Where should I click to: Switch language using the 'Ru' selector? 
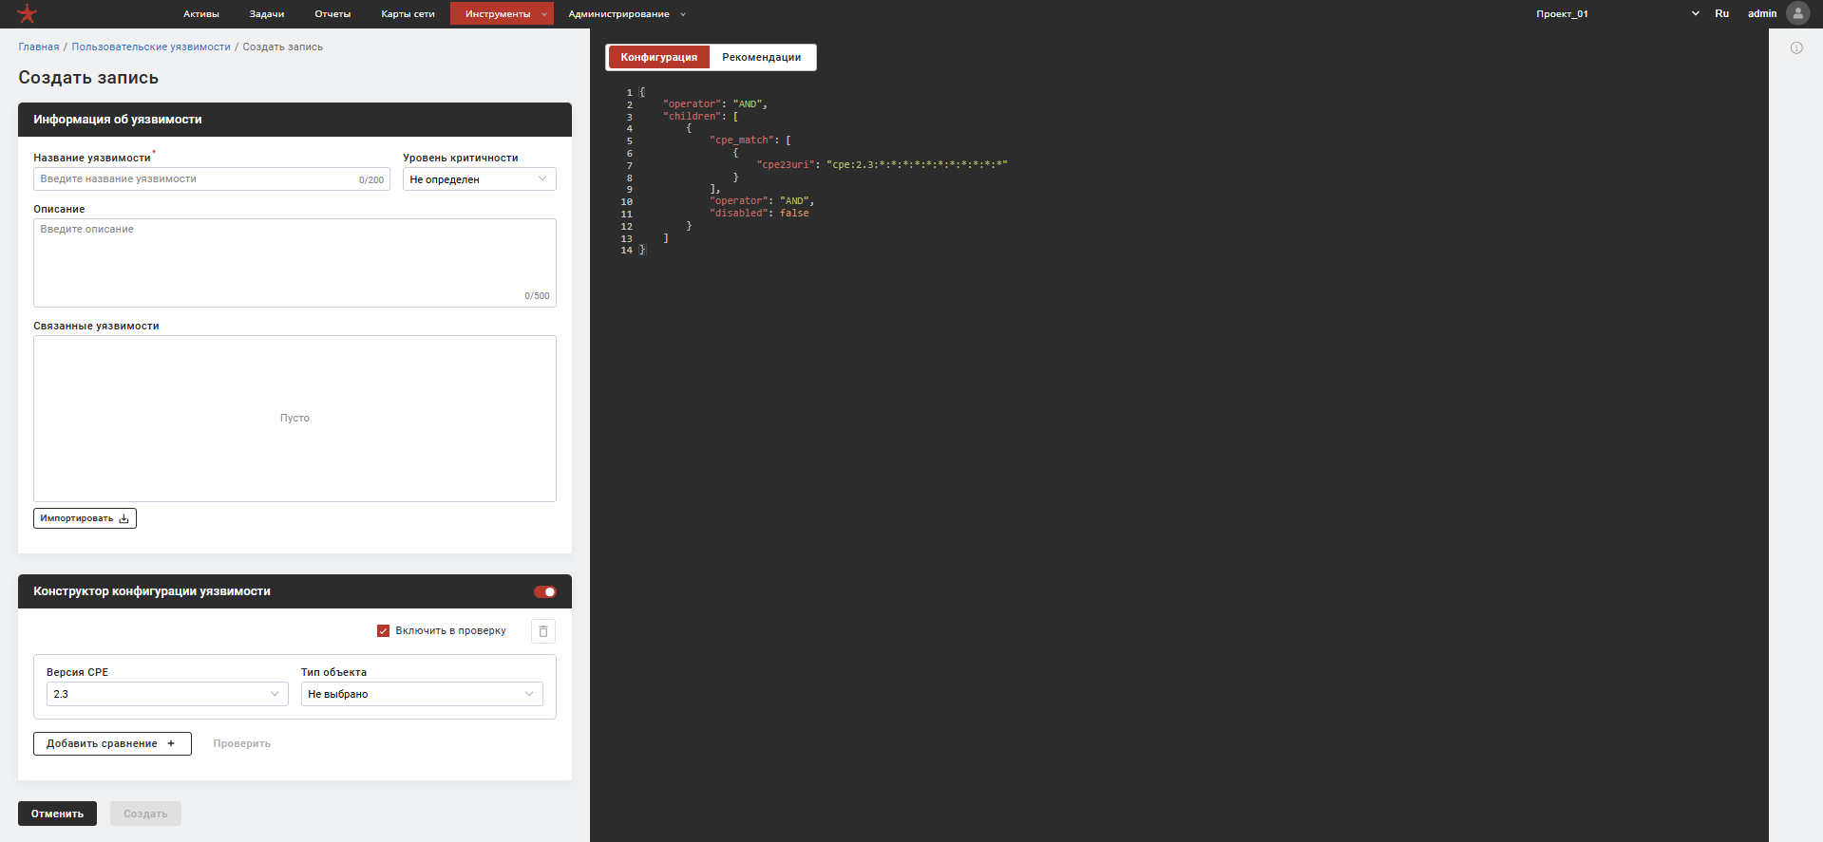1721,13
